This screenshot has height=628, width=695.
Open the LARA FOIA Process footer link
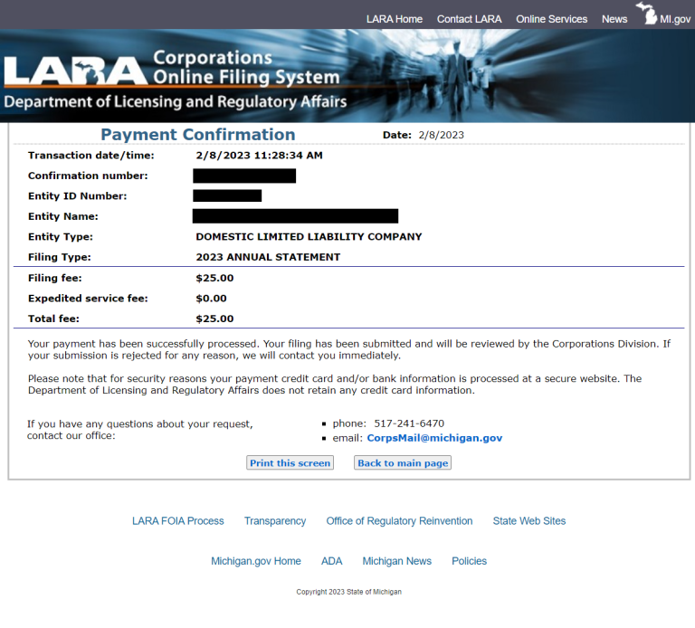click(177, 521)
